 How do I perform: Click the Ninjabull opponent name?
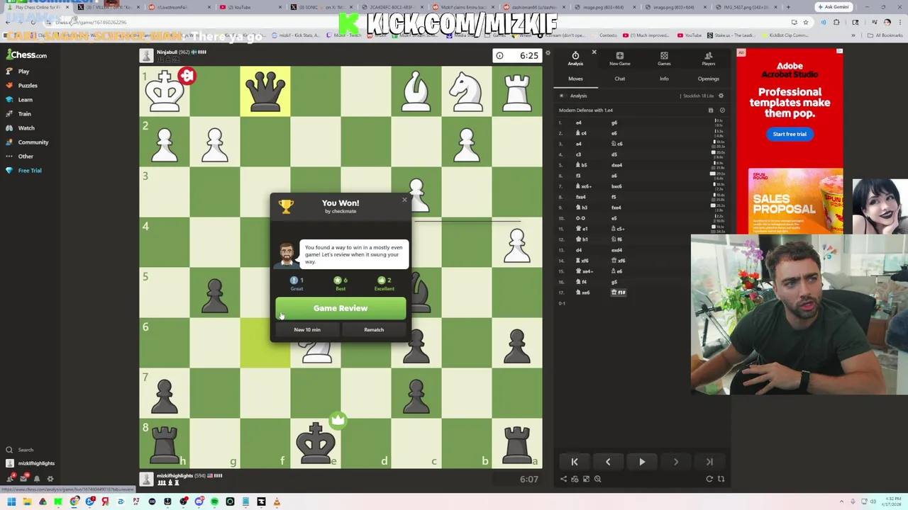(x=167, y=52)
